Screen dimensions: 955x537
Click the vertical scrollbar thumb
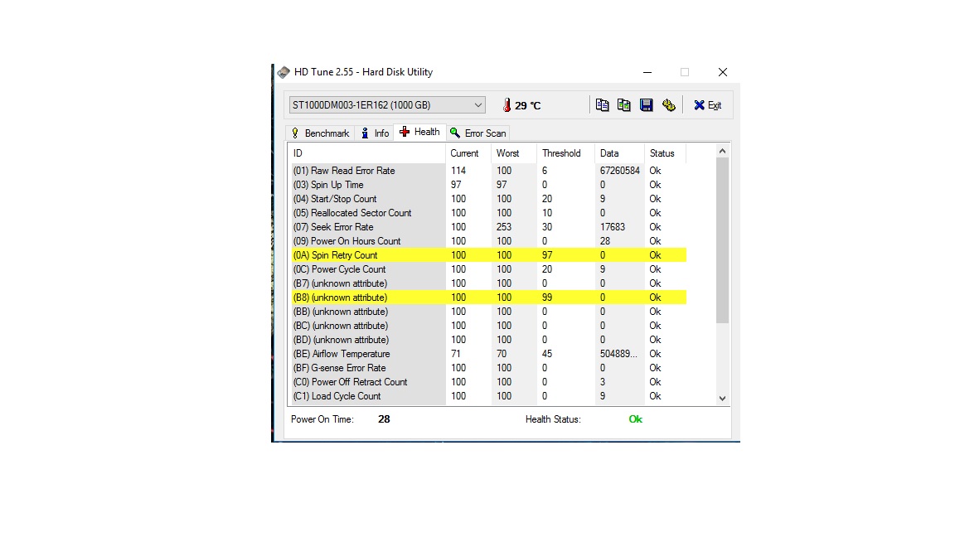pyautogui.click(x=722, y=239)
